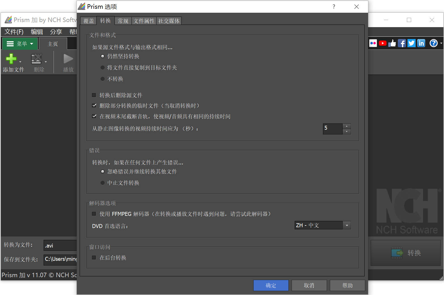444x295 pixels.
Task: Click the Prism logo icon in the dialog title bar
Action: coord(82,6)
